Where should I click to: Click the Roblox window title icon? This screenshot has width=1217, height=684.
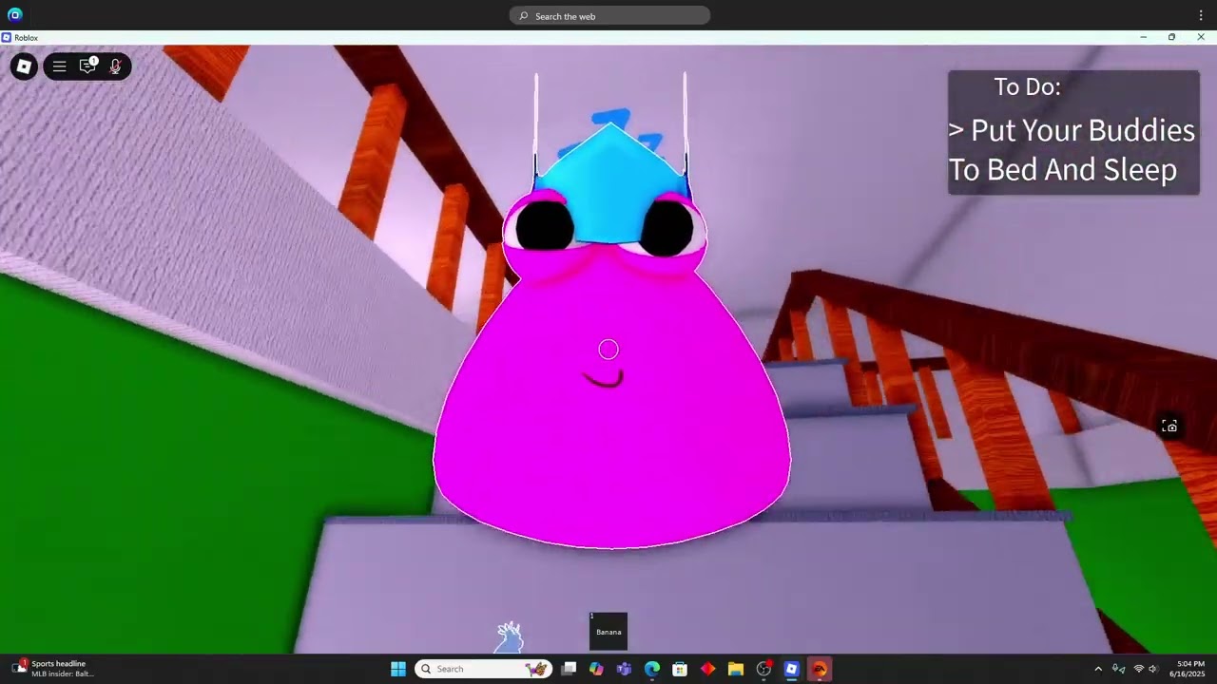click(x=7, y=38)
